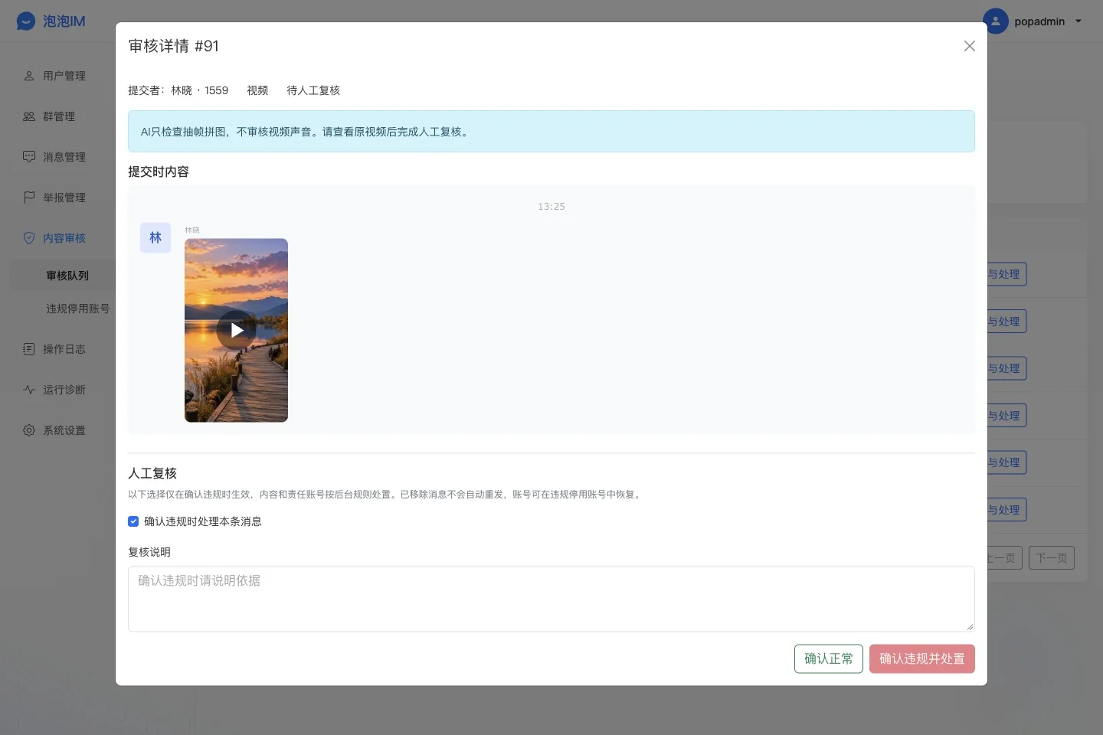Click the 举报管理 flag icon

[x=29, y=198]
